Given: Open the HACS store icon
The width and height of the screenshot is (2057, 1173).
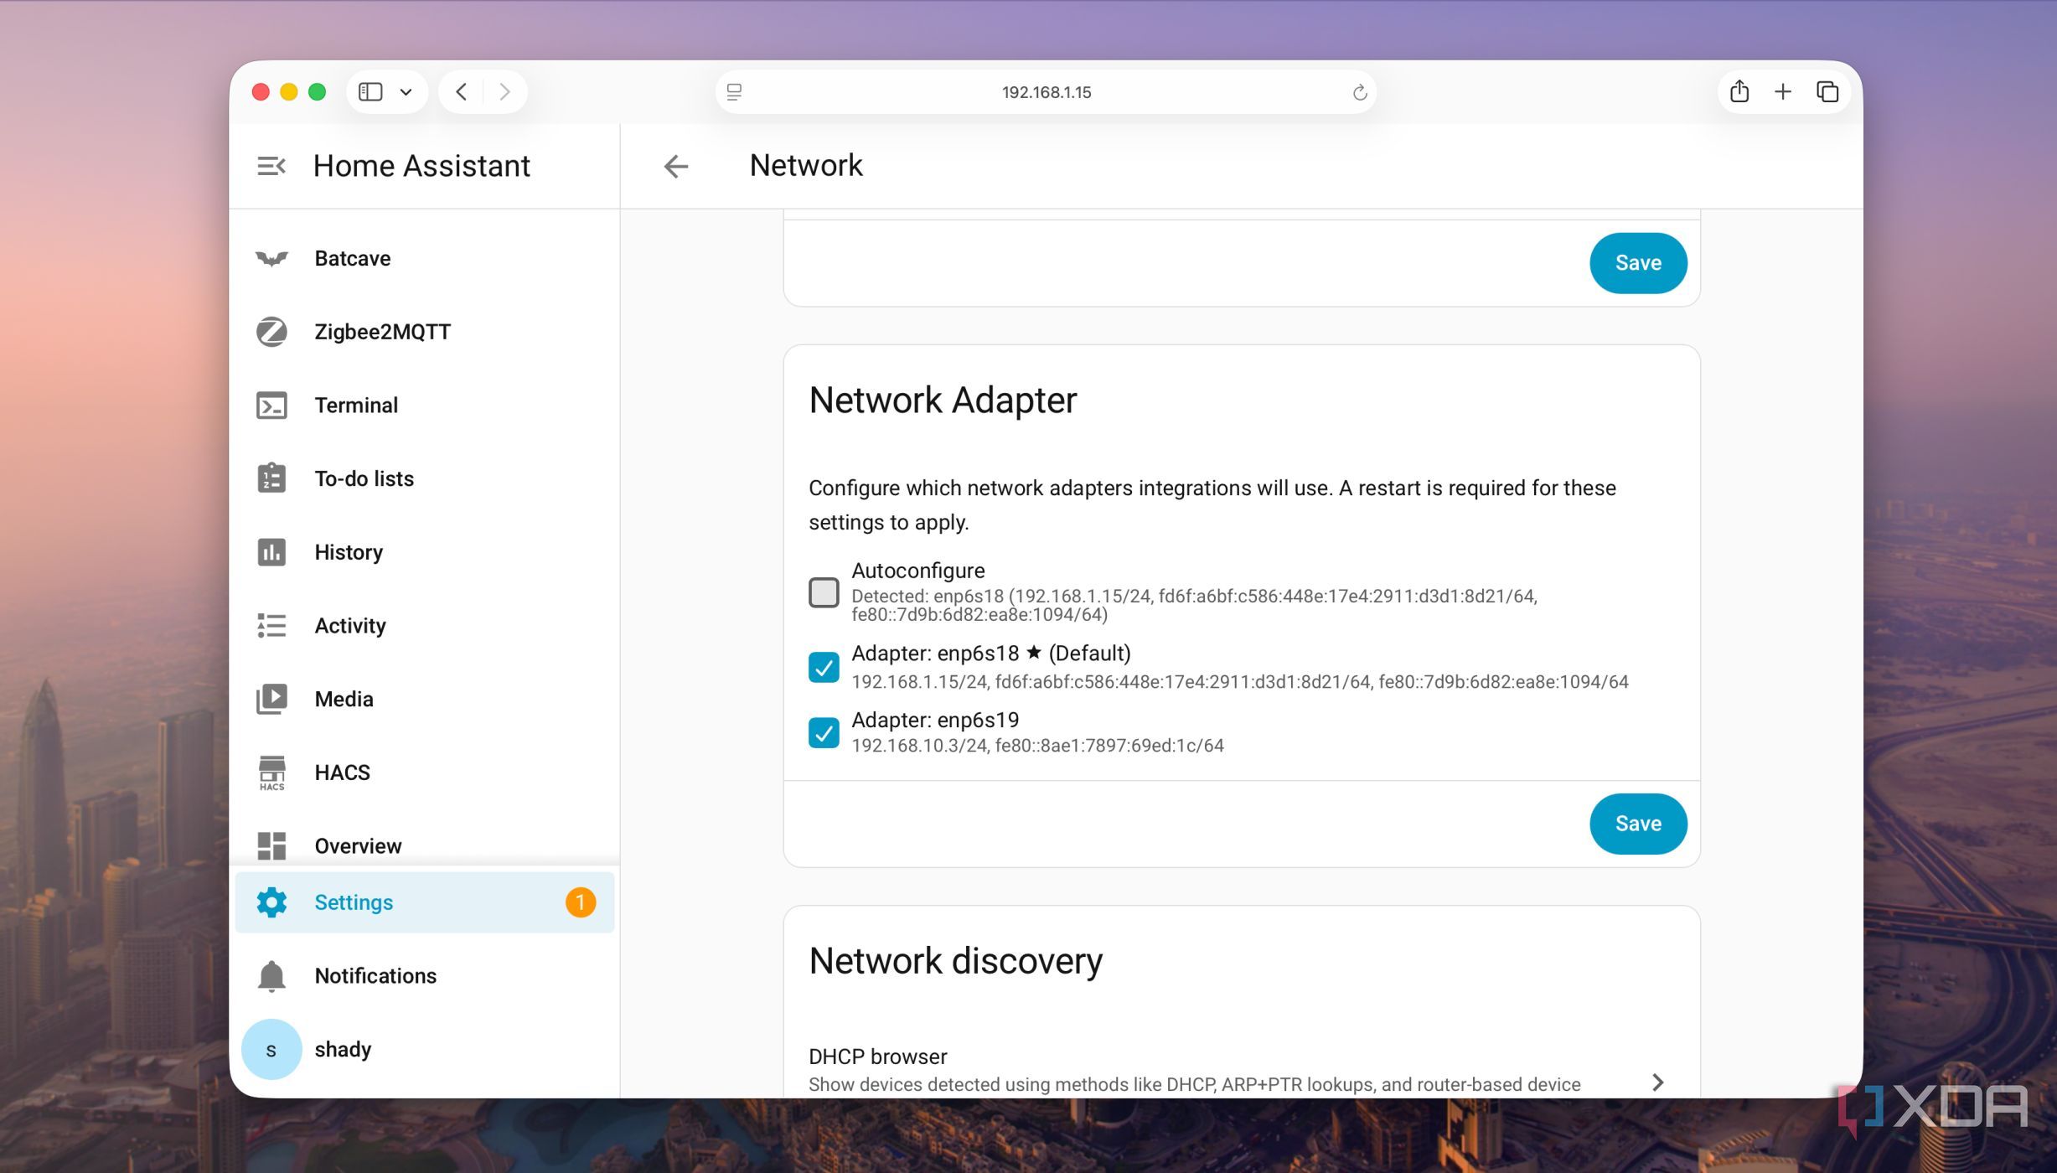Looking at the screenshot, I should click(x=271, y=773).
